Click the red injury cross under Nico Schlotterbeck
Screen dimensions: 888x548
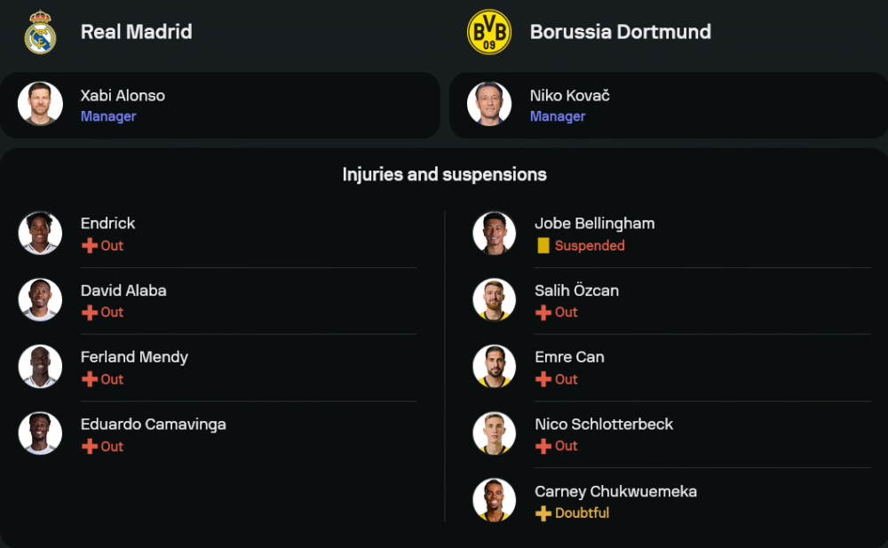(543, 446)
